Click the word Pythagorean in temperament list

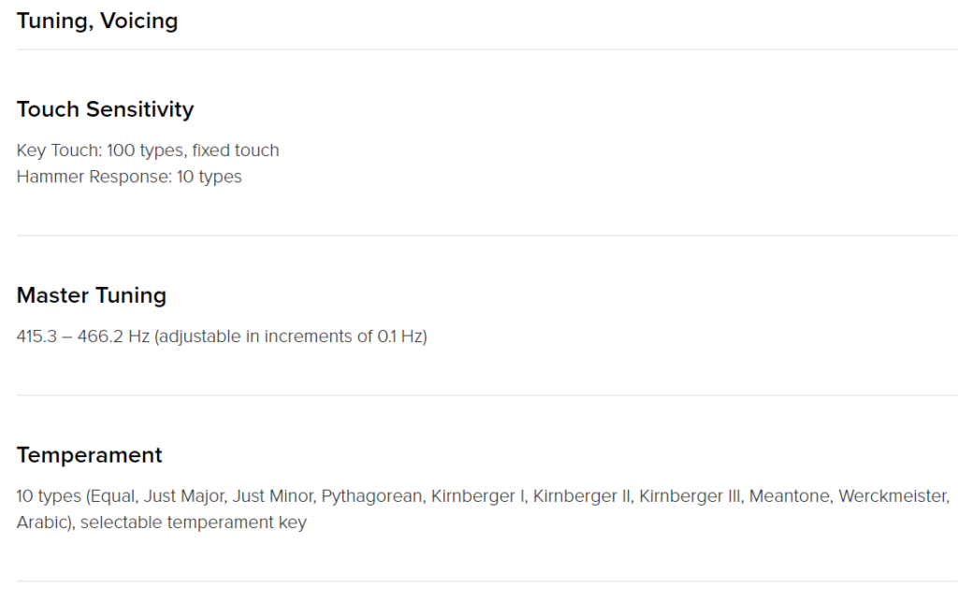pos(371,496)
